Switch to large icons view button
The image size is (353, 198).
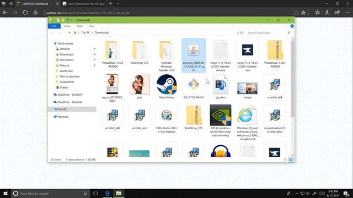[x=291, y=159]
